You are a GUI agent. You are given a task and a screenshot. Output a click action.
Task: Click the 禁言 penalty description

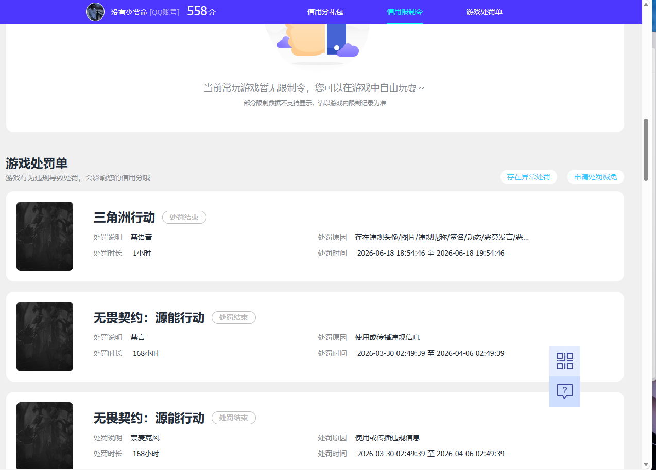(x=137, y=337)
